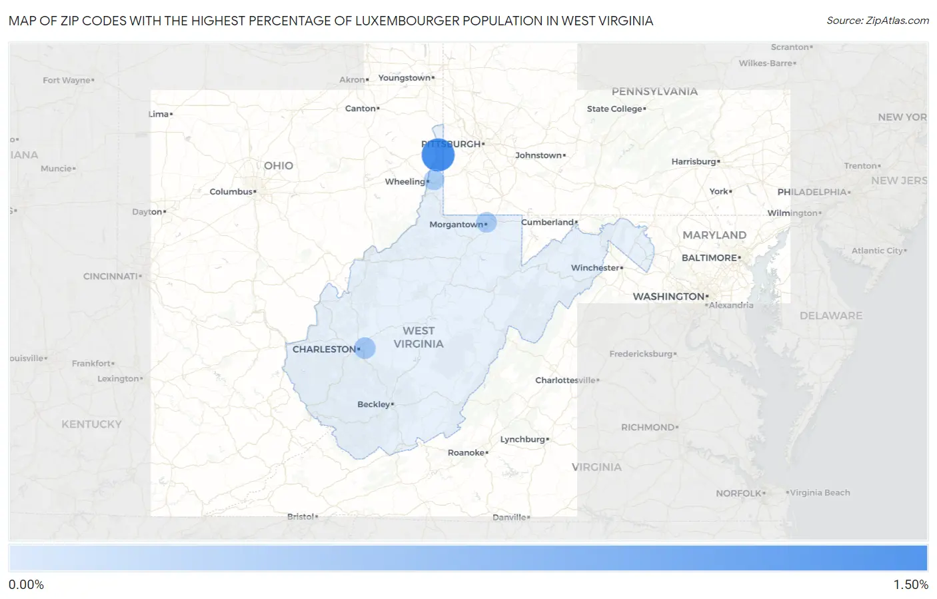Click the Scranton city label
Image resolution: width=937 pixels, height=599 pixels.
[790, 47]
